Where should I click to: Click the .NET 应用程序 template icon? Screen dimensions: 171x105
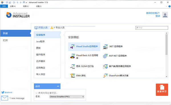click(105, 47)
